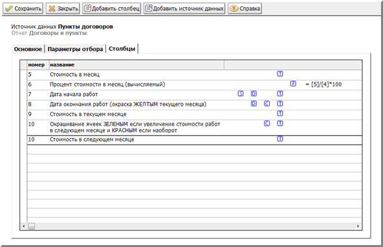Click the D icon in 'Дата начала работ' row

(254, 94)
